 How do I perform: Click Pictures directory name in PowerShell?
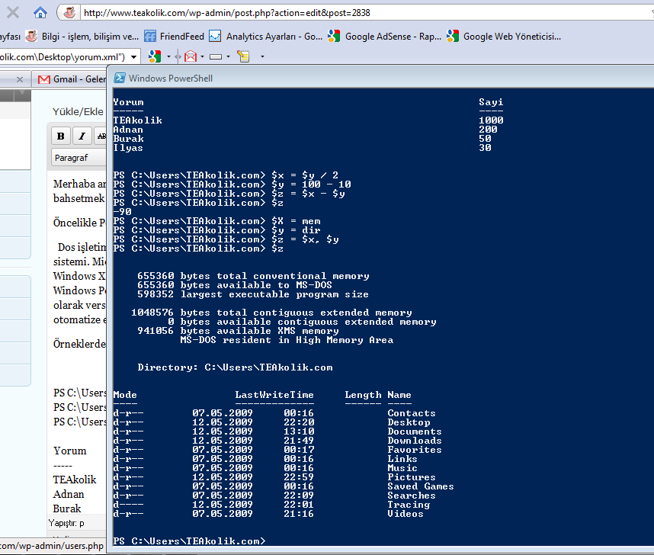click(x=412, y=477)
